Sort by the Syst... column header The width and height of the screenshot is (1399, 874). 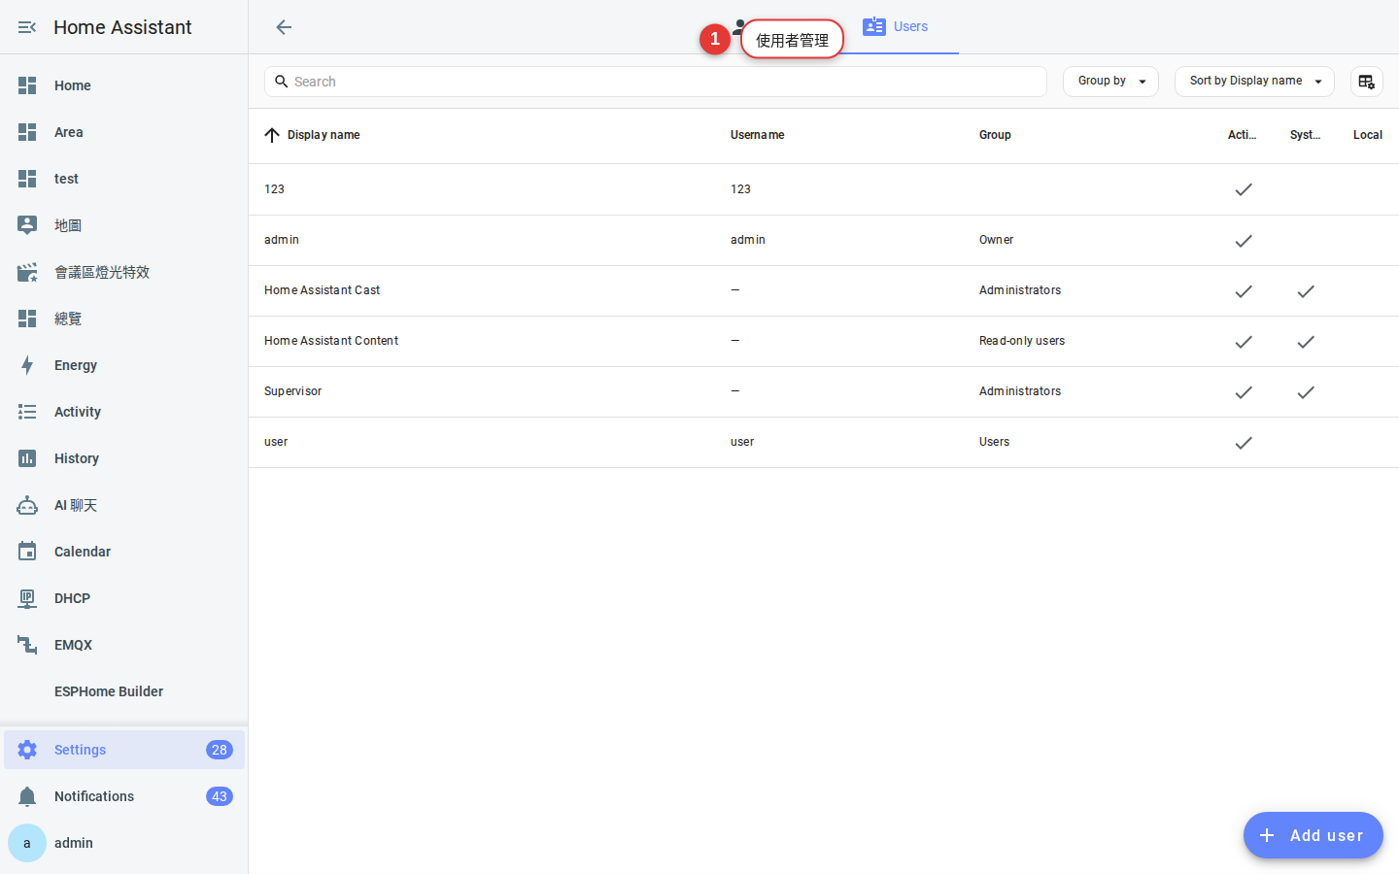click(x=1305, y=135)
